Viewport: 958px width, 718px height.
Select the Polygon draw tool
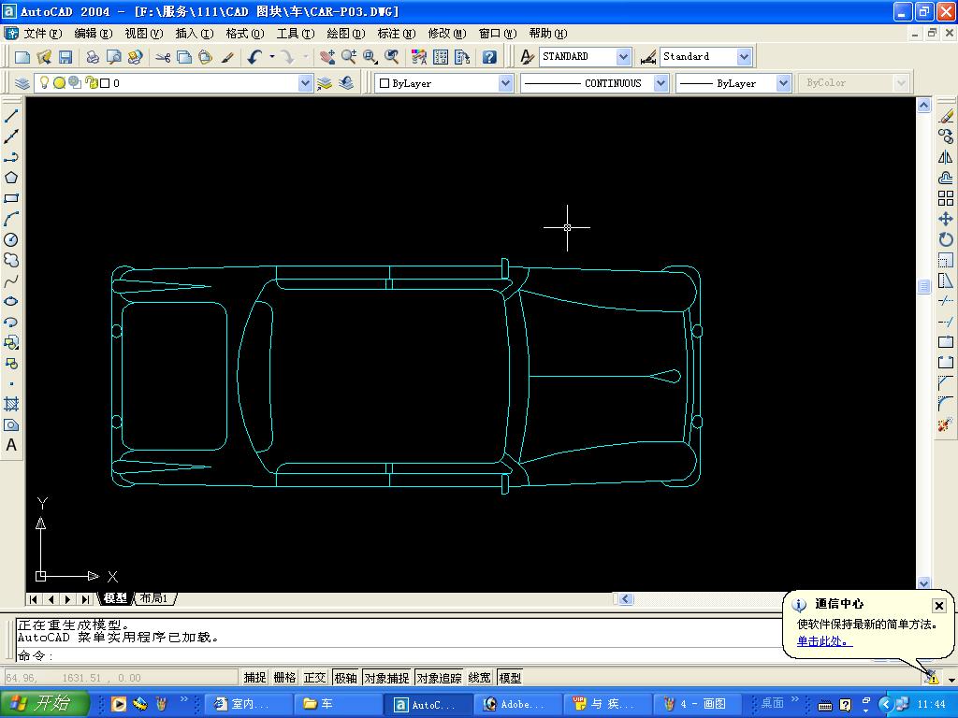click(11, 178)
